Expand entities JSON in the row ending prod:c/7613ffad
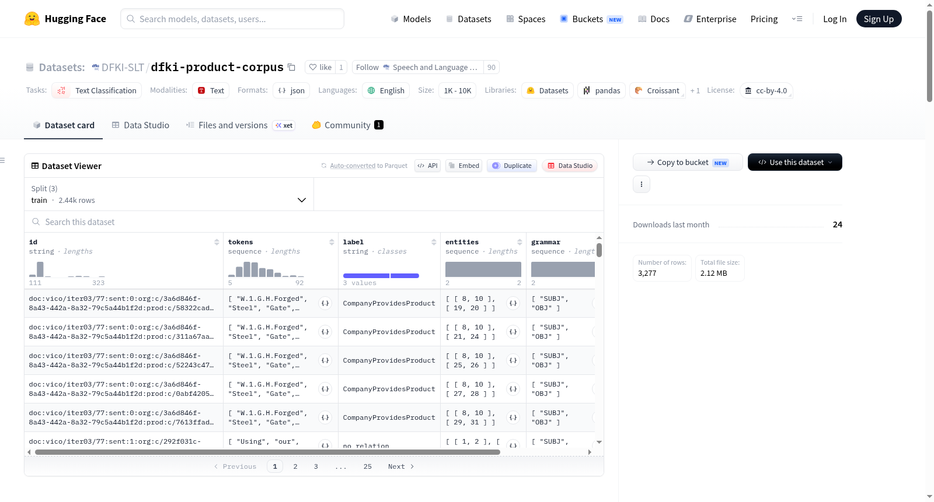The width and height of the screenshot is (934, 502). pyautogui.click(x=513, y=417)
